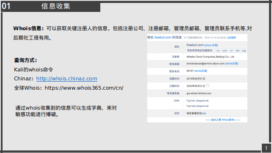The height and width of the screenshot is (153, 272).
Task: Click the 过期时间 row label
Action: click(x=174, y=86)
